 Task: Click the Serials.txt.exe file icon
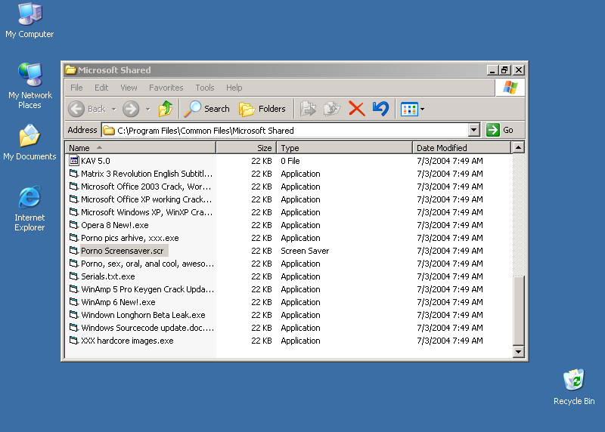pyautogui.click(x=73, y=276)
